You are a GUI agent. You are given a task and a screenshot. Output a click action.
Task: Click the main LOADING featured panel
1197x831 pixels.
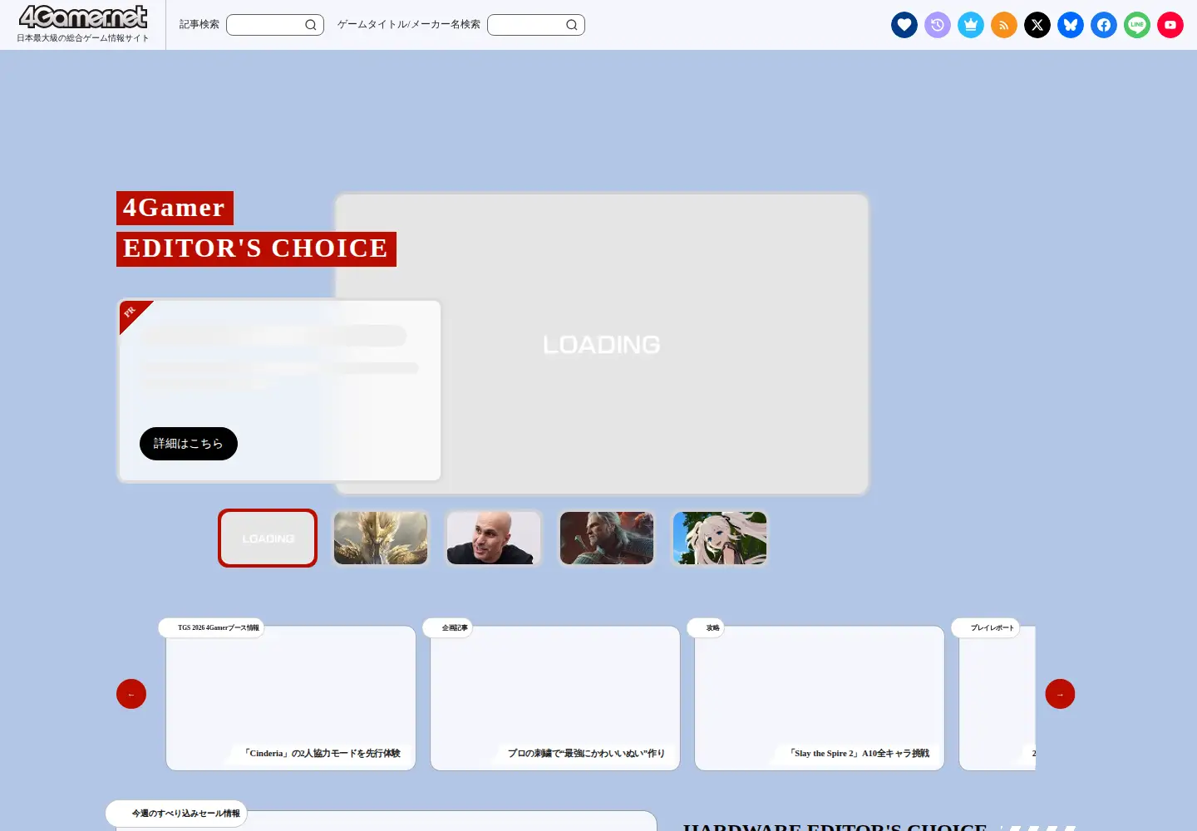pyautogui.click(x=602, y=344)
